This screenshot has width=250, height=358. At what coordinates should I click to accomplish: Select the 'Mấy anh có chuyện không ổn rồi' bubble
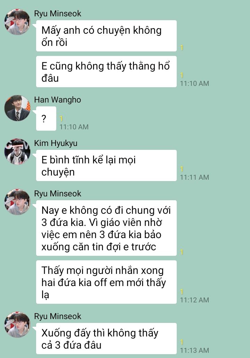(106, 36)
